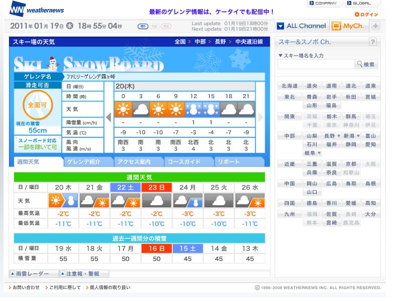
Task: Switch to the アクセス案内 tab
Action: [x=138, y=162]
